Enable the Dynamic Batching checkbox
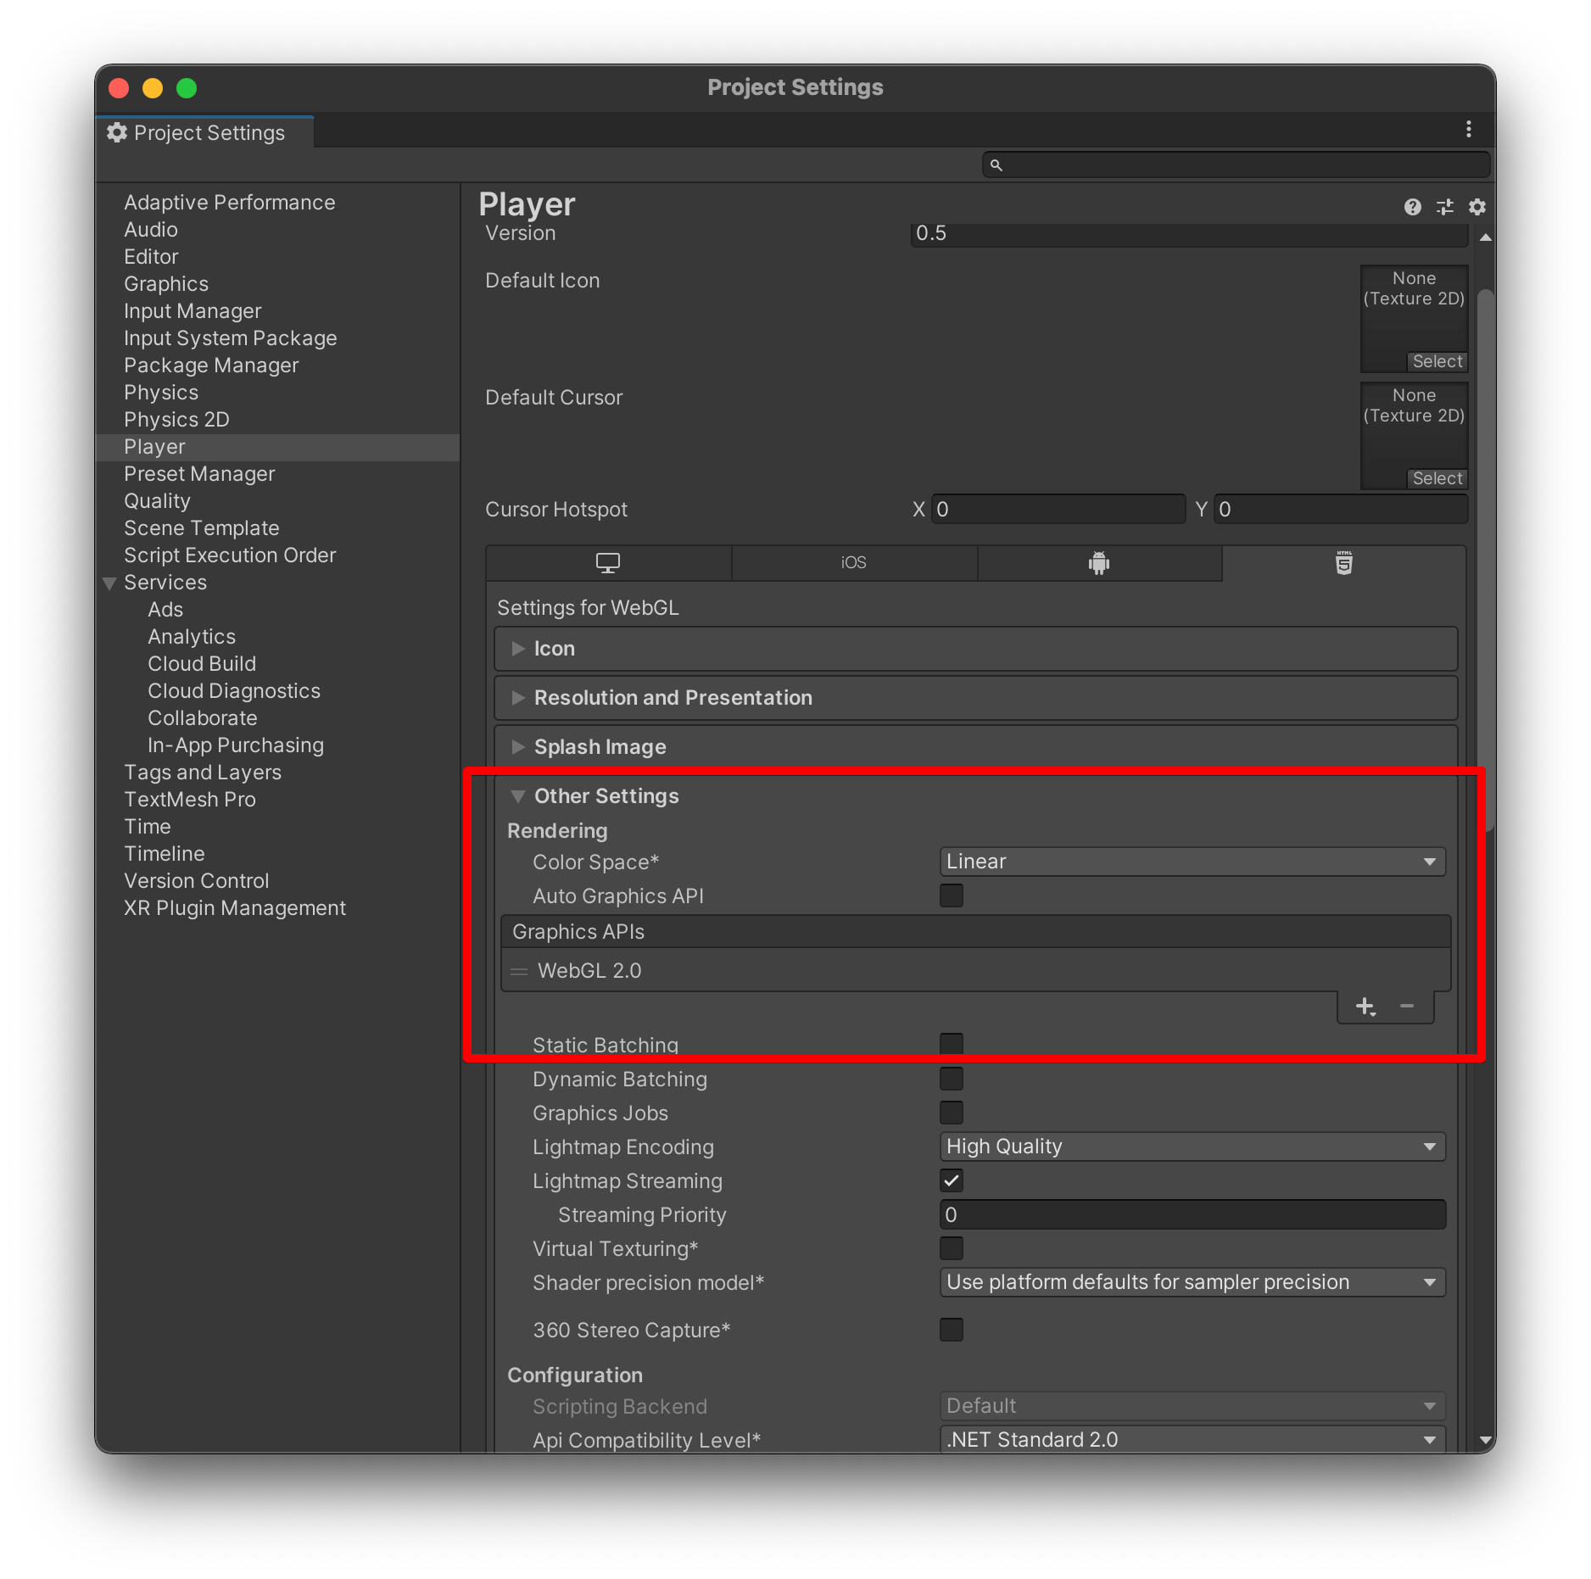 coord(952,1079)
